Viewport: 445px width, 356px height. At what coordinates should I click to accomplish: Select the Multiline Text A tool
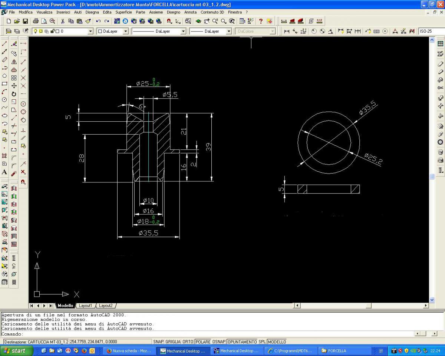pyautogui.click(x=4, y=172)
